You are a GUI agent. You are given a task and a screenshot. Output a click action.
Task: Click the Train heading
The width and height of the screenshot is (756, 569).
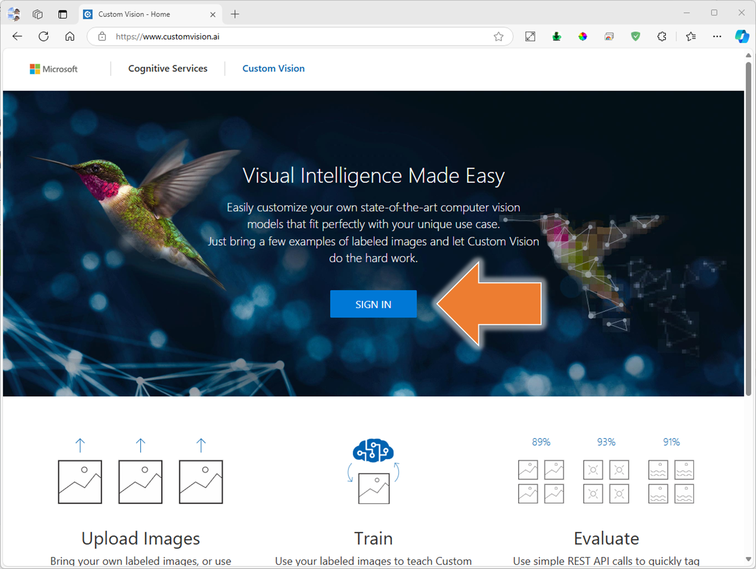(373, 539)
